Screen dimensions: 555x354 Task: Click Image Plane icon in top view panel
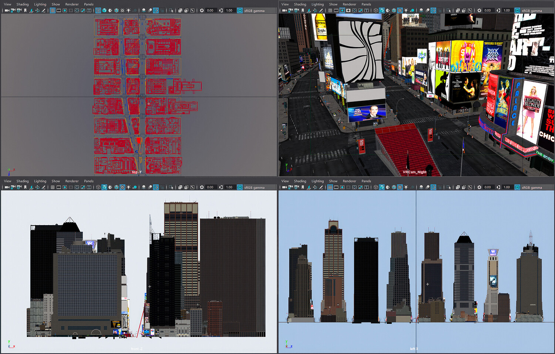click(x=31, y=10)
